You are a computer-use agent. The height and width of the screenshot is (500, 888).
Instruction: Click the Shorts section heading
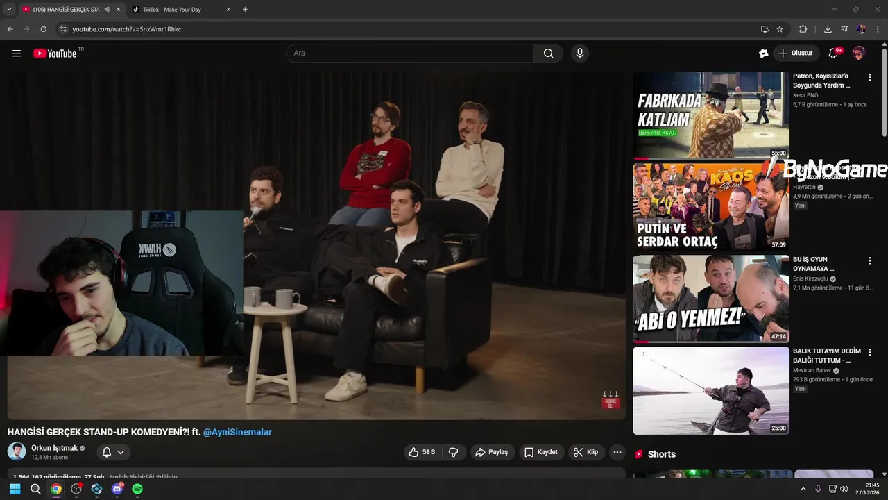(x=661, y=454)
